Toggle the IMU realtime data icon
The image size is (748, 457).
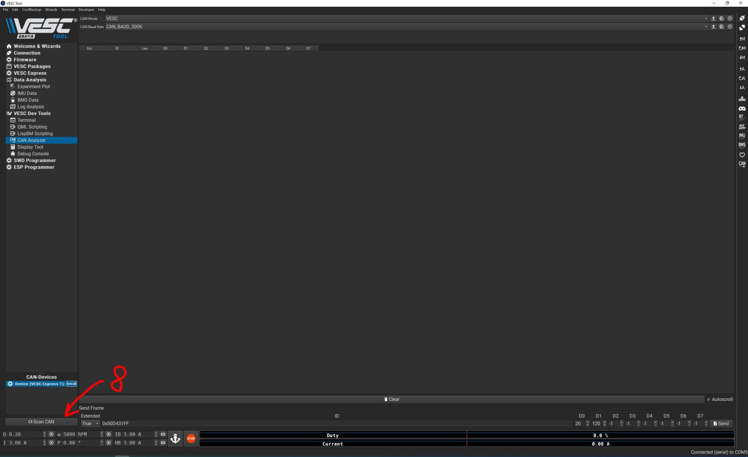(x=742, y=136)
